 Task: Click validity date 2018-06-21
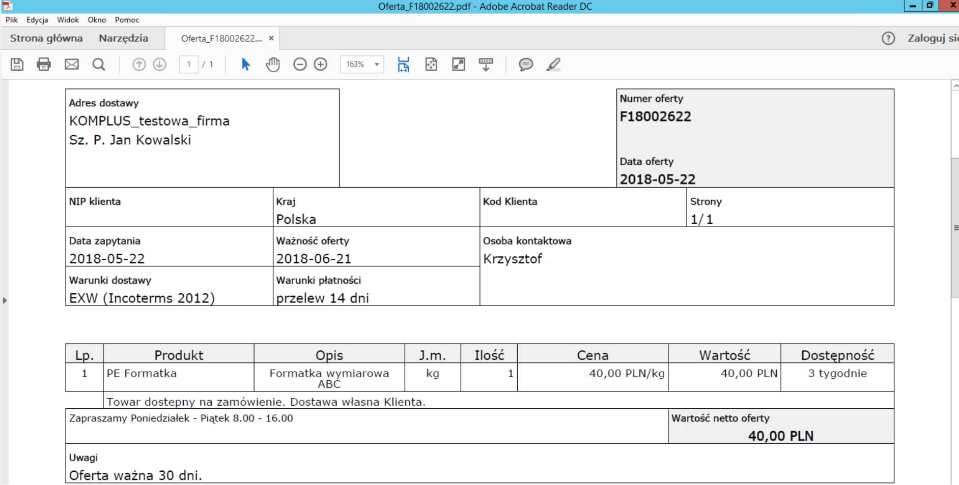click(314, 258)
